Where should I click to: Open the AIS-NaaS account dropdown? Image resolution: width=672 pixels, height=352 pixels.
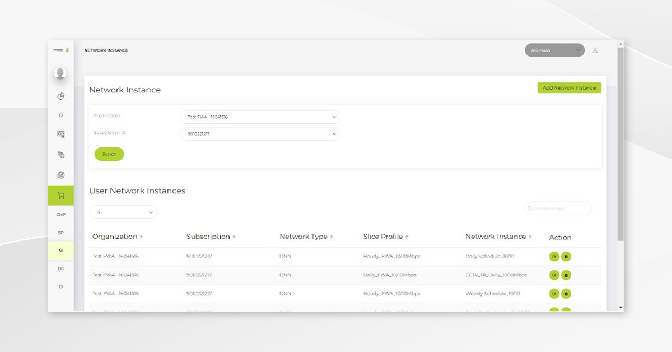[554, 50]
